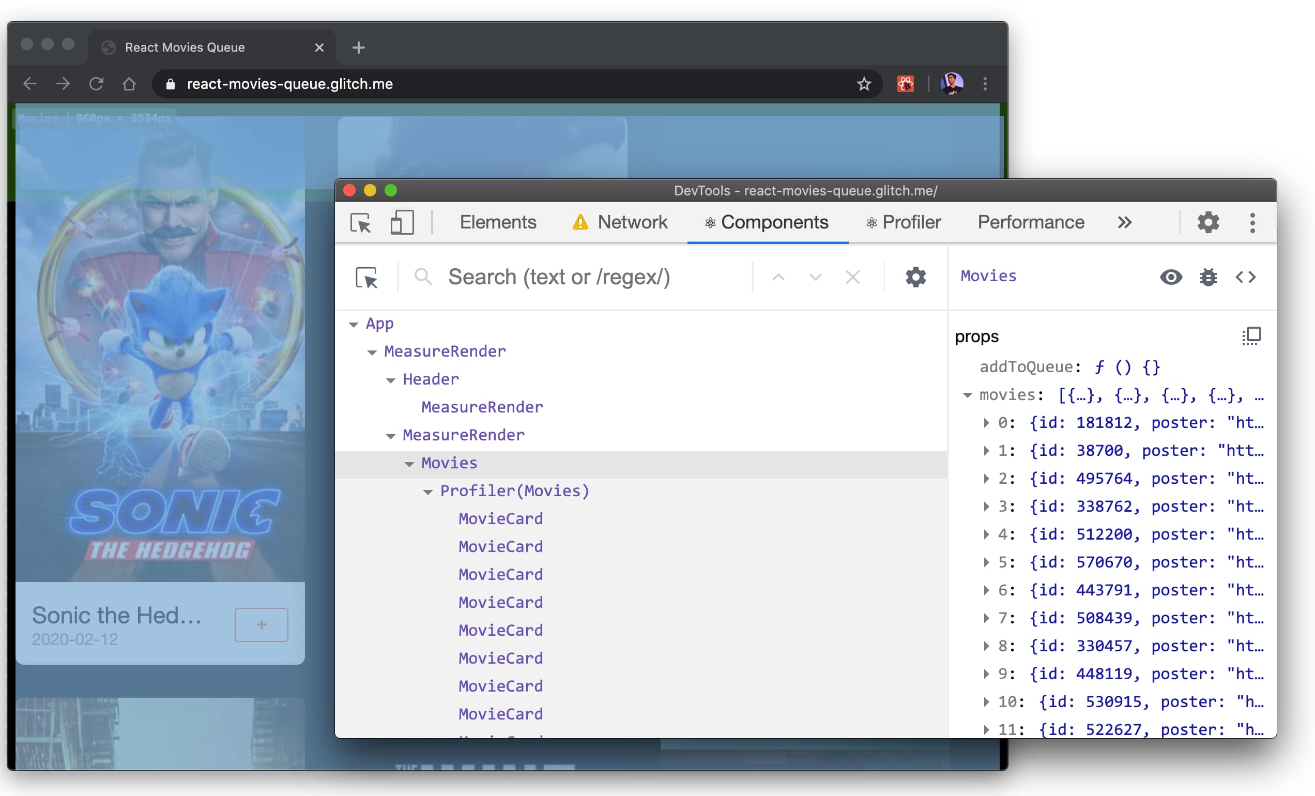
Task: Collapse the Movies tree node
Action: coord(409,464)
